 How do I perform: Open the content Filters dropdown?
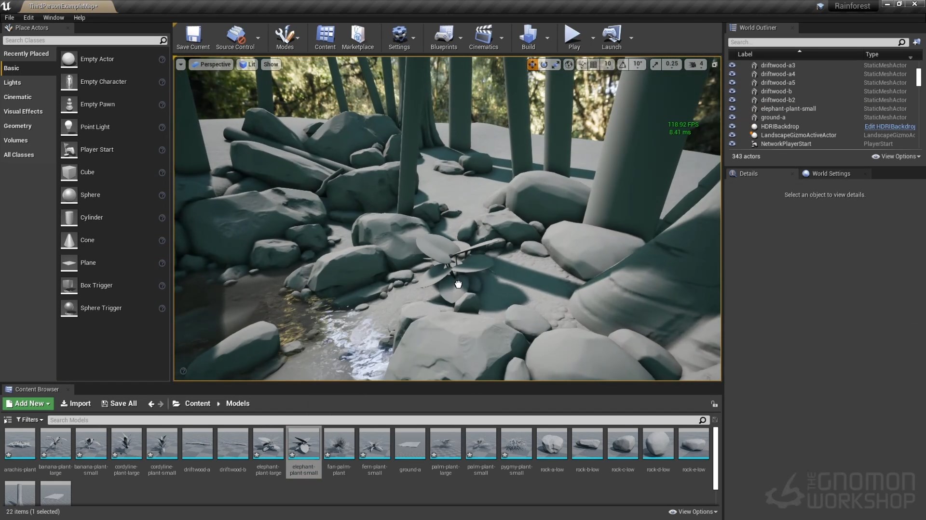point(30,420)
